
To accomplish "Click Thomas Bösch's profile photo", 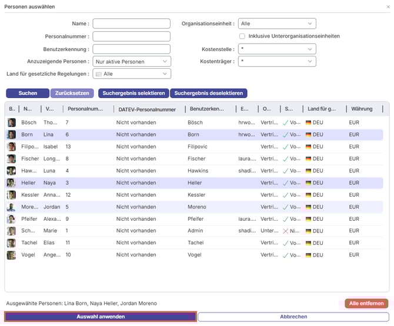I will click(11, 123).
